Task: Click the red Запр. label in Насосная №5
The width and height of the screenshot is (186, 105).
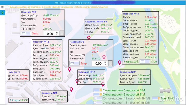Action: [84, 63]
